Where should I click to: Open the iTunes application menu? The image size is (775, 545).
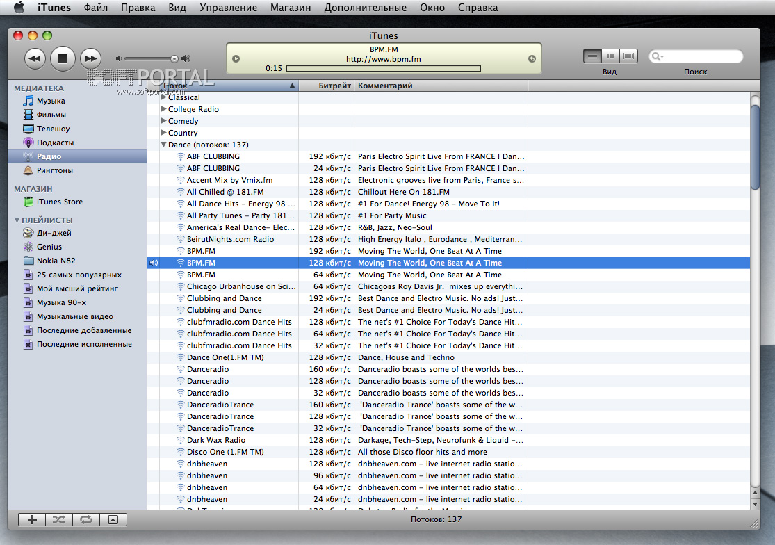[54, 8]
